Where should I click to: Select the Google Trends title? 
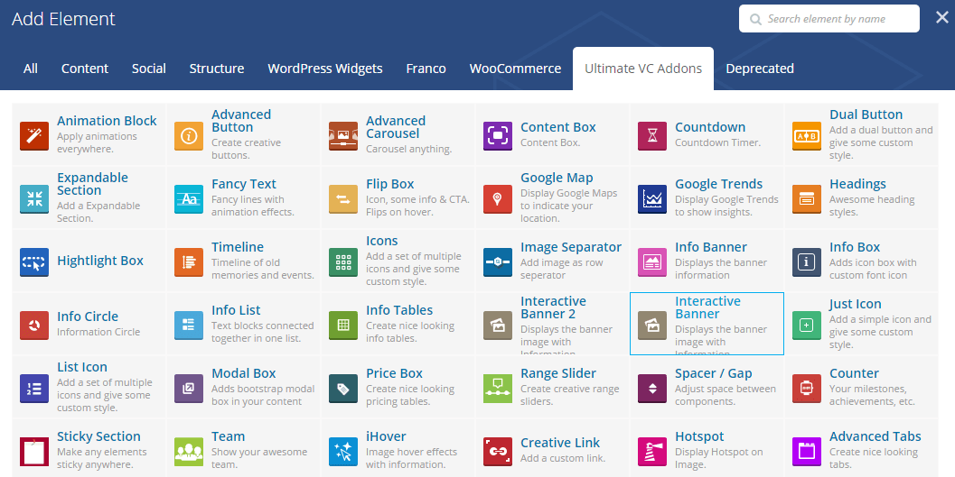point(719,184)
